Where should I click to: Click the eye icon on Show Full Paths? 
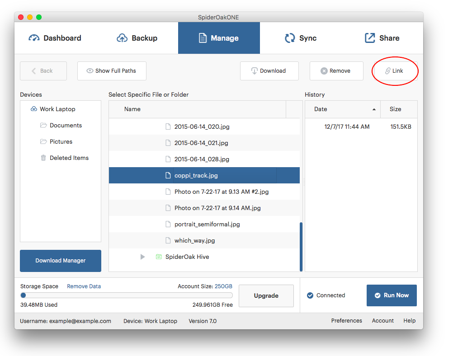[x=90, y=71]
